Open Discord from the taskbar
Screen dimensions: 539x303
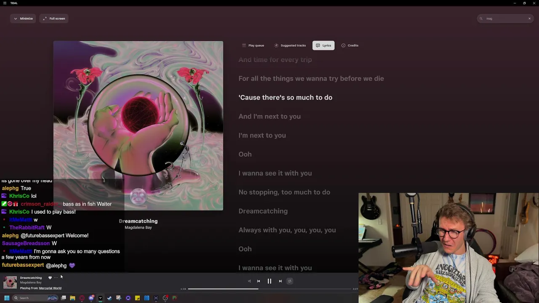click(x=91, y=298)
